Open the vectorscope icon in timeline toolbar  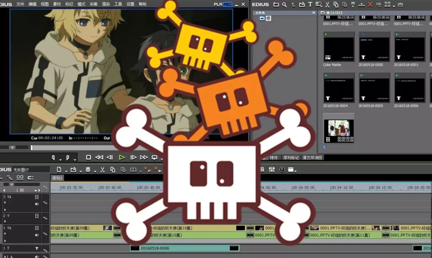coord(282,169)
